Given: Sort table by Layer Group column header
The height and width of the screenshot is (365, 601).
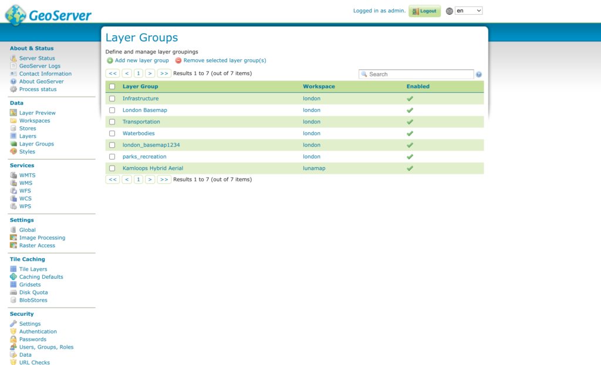Looking at the screenshot, I should 140,86.
